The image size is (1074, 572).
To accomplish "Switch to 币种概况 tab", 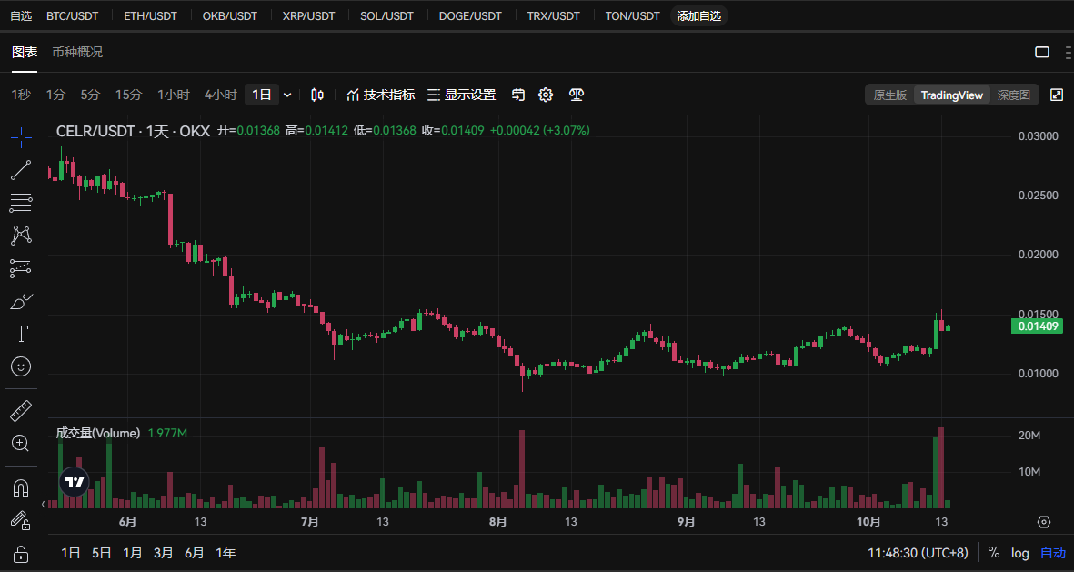I will [77, 52].
